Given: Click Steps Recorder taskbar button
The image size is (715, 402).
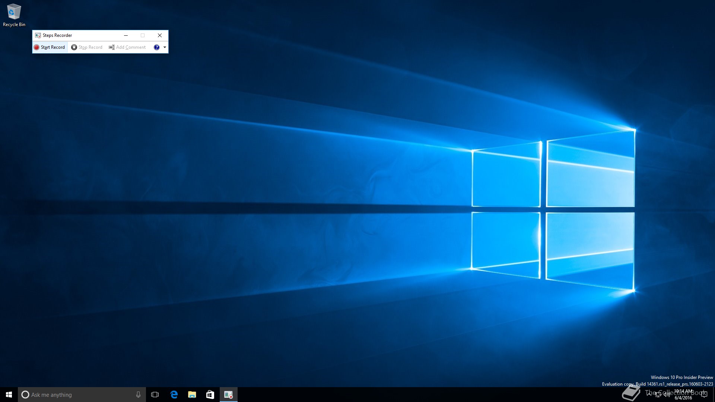Looking at the screenshot, I should 228,395.
